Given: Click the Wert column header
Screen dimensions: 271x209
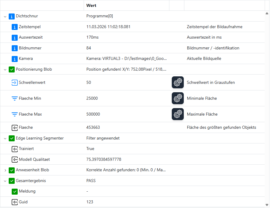Looking at the screenshot, I should tap(91, 5).
